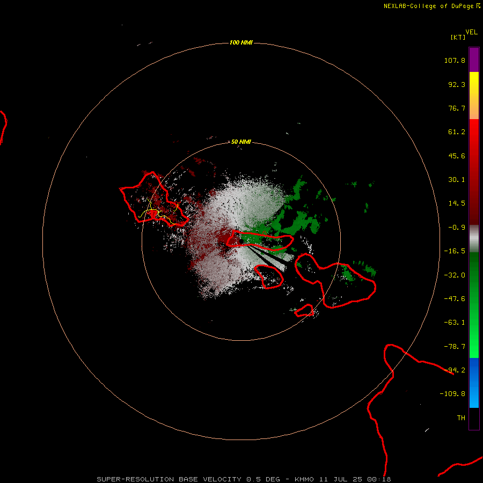Image resolution: width=483 pixels, height=483 pixels.
Task: Select the 45.6 scale value
Action: 457,156
